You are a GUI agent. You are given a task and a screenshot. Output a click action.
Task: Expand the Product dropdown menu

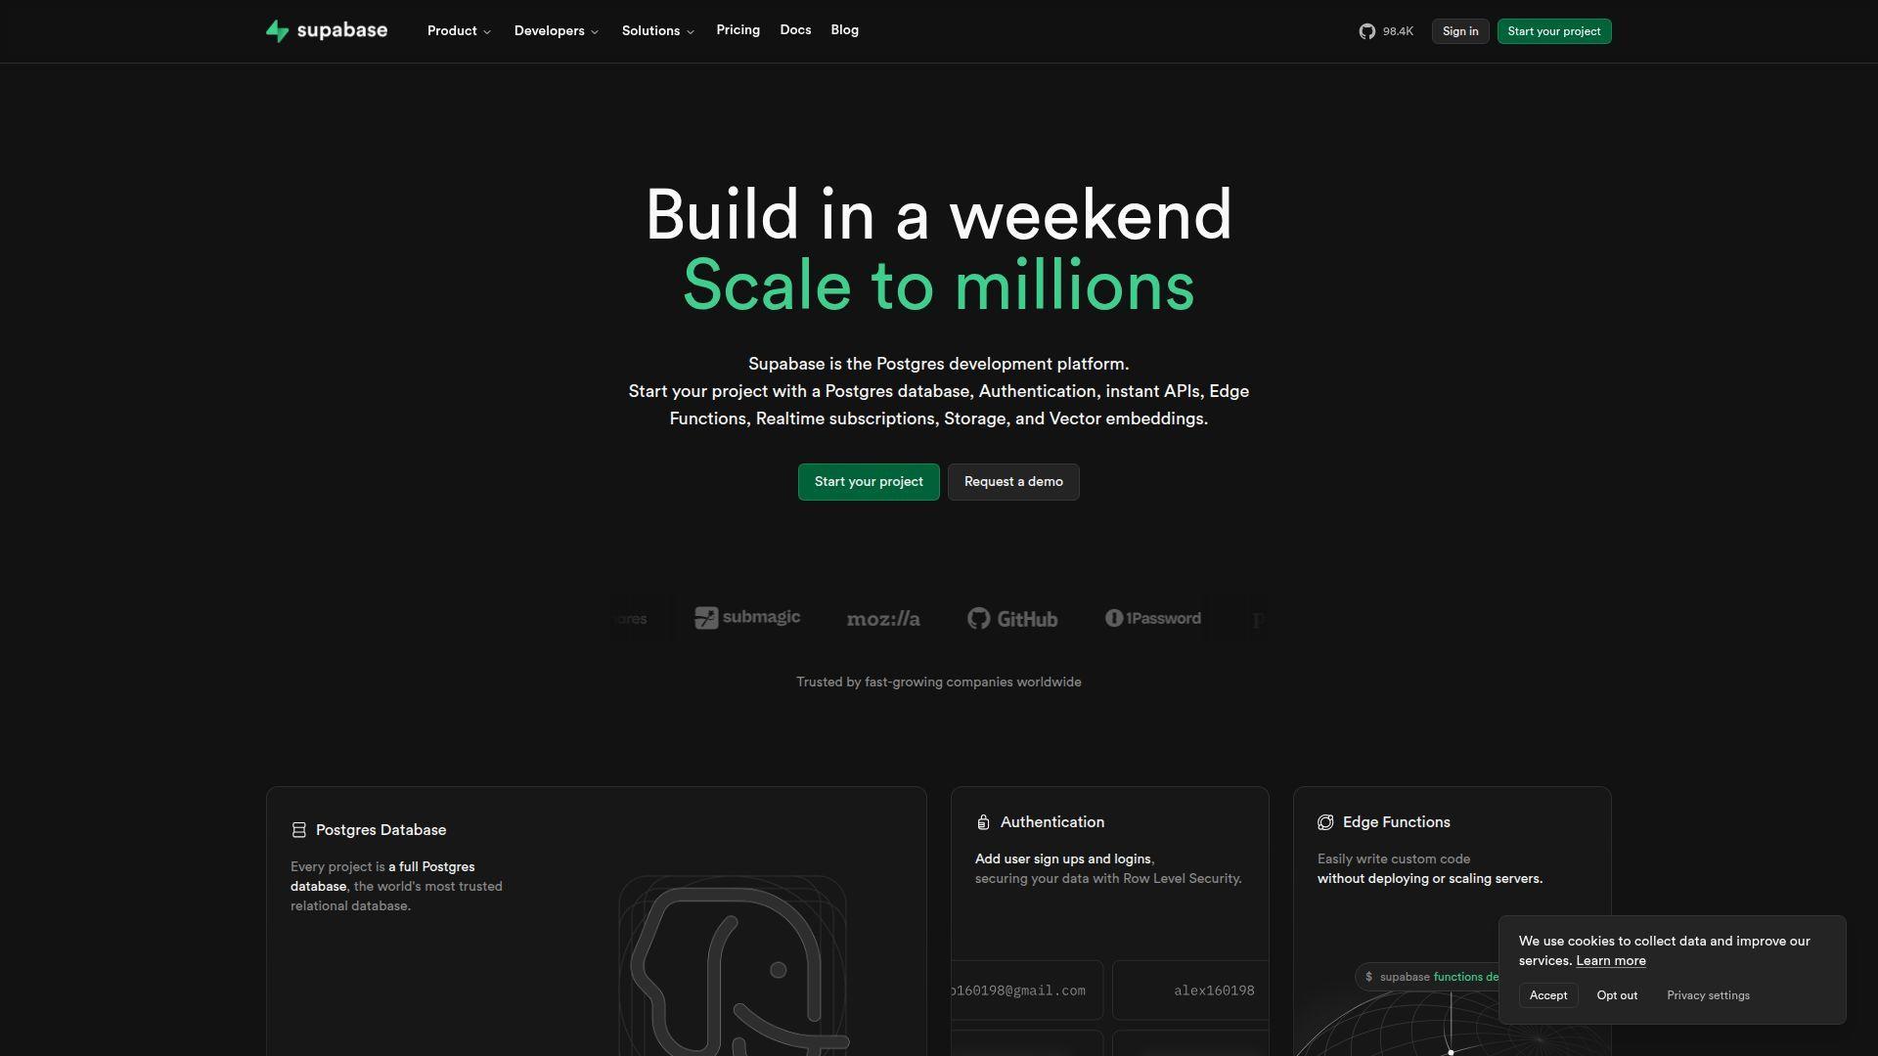459,31
